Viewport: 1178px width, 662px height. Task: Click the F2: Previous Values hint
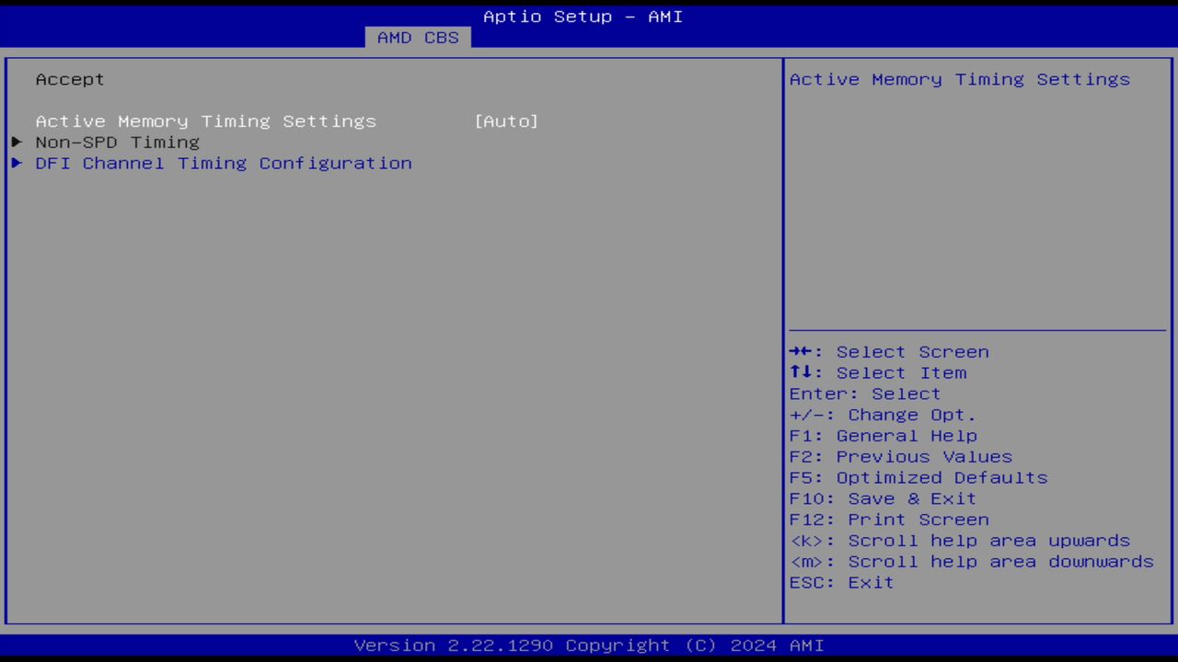[901, 457]
